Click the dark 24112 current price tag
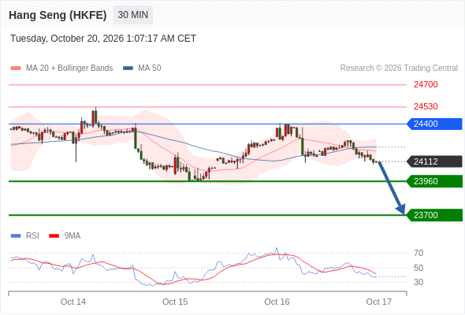 pos(434,161)
